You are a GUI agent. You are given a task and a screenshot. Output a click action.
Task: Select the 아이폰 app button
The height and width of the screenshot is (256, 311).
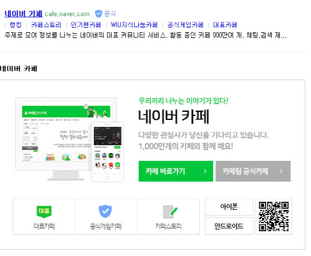pos(229,207)
